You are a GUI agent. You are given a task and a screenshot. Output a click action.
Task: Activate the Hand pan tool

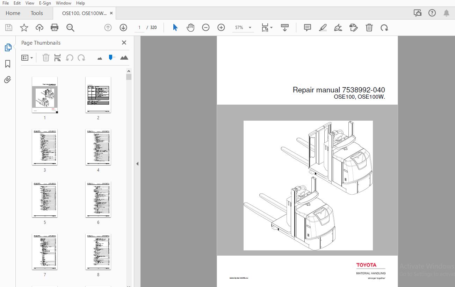[190, 28]
